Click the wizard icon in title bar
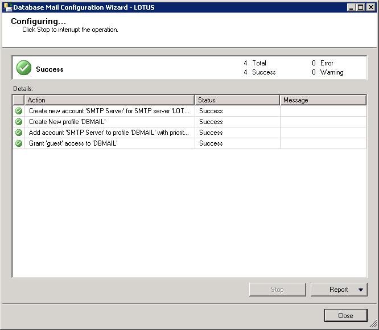 point(8,7)
